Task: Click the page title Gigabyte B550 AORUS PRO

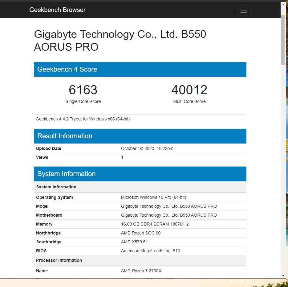Action: coord(120,41)
